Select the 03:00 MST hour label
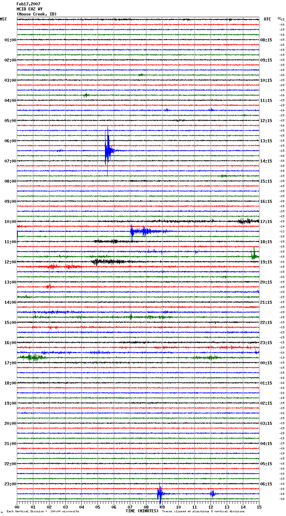The height and width of the screenshot is (516, 286). click(10, 80)
